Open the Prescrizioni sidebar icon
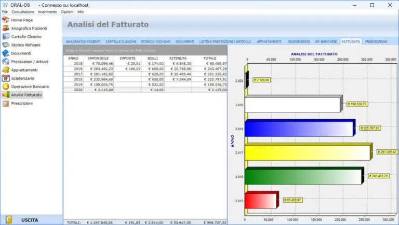399x225 pixels. [6, 103]
